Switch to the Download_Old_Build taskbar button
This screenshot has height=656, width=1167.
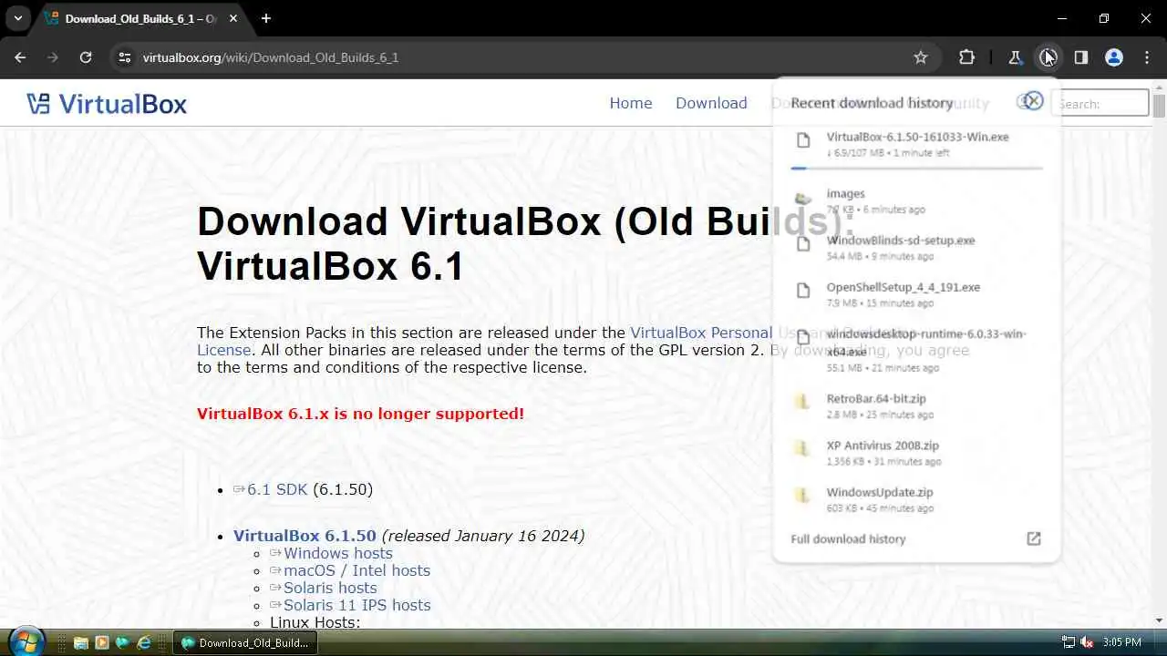pos(244,642)
